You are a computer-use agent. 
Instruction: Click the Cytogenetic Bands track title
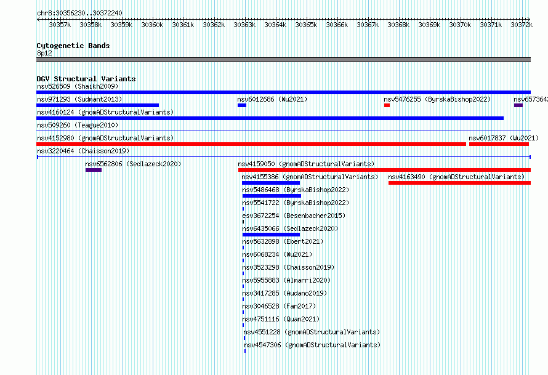click(x=73, y=46)
